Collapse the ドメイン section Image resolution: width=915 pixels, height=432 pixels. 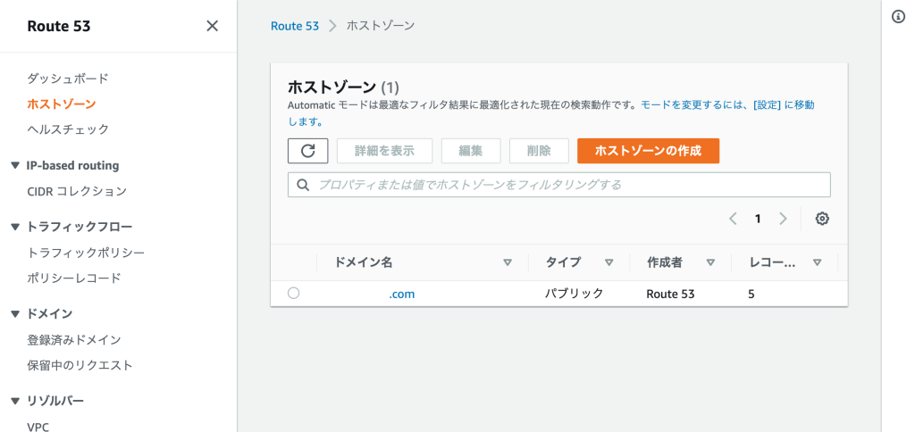[x=15, y=313]
